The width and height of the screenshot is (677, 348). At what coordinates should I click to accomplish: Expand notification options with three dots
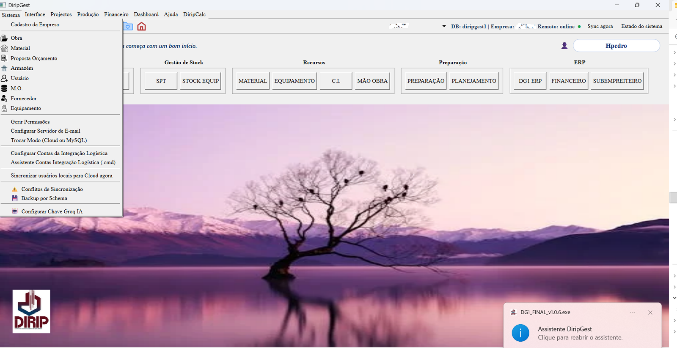pyautogui.click(x=633, y=312)
